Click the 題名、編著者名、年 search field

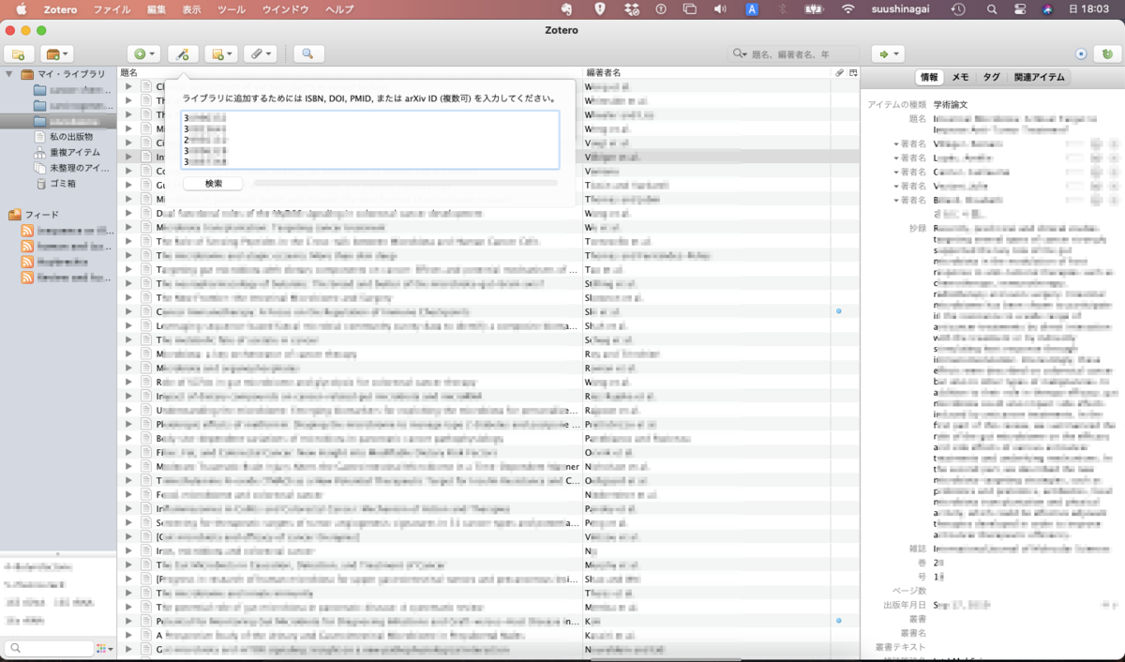[x=793, y=54]
